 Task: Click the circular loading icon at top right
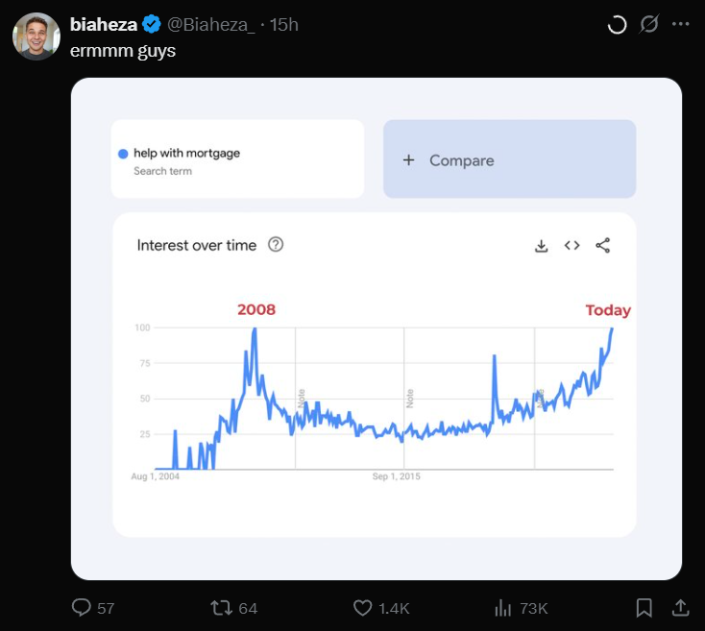(x=617, y=24)
